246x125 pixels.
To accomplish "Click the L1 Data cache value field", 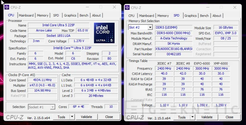I will click(96, 80).
